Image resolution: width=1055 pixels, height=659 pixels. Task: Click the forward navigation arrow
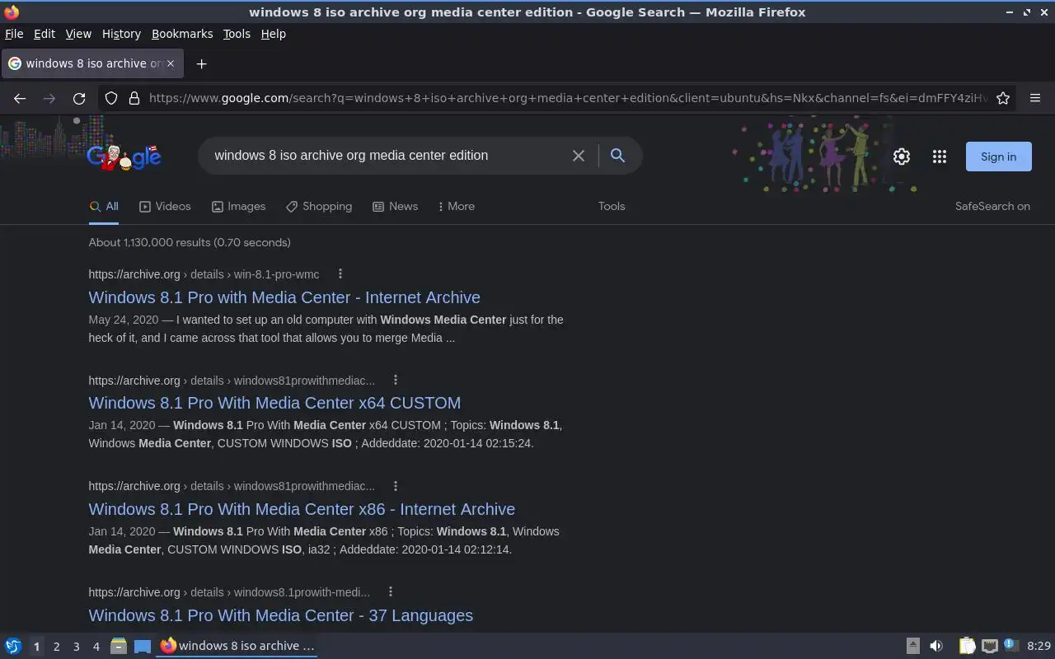(49, 98)
